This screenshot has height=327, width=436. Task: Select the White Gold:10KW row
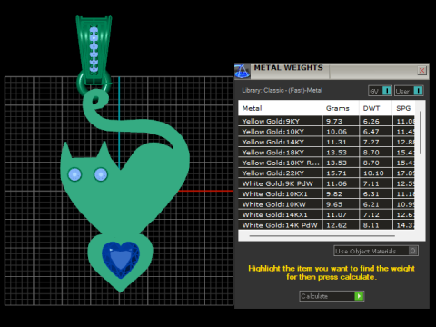click(327, 204)
